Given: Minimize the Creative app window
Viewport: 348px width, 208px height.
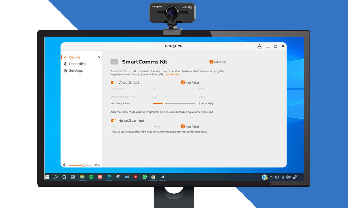Looking at the screenshot, I should pos(268,46).
